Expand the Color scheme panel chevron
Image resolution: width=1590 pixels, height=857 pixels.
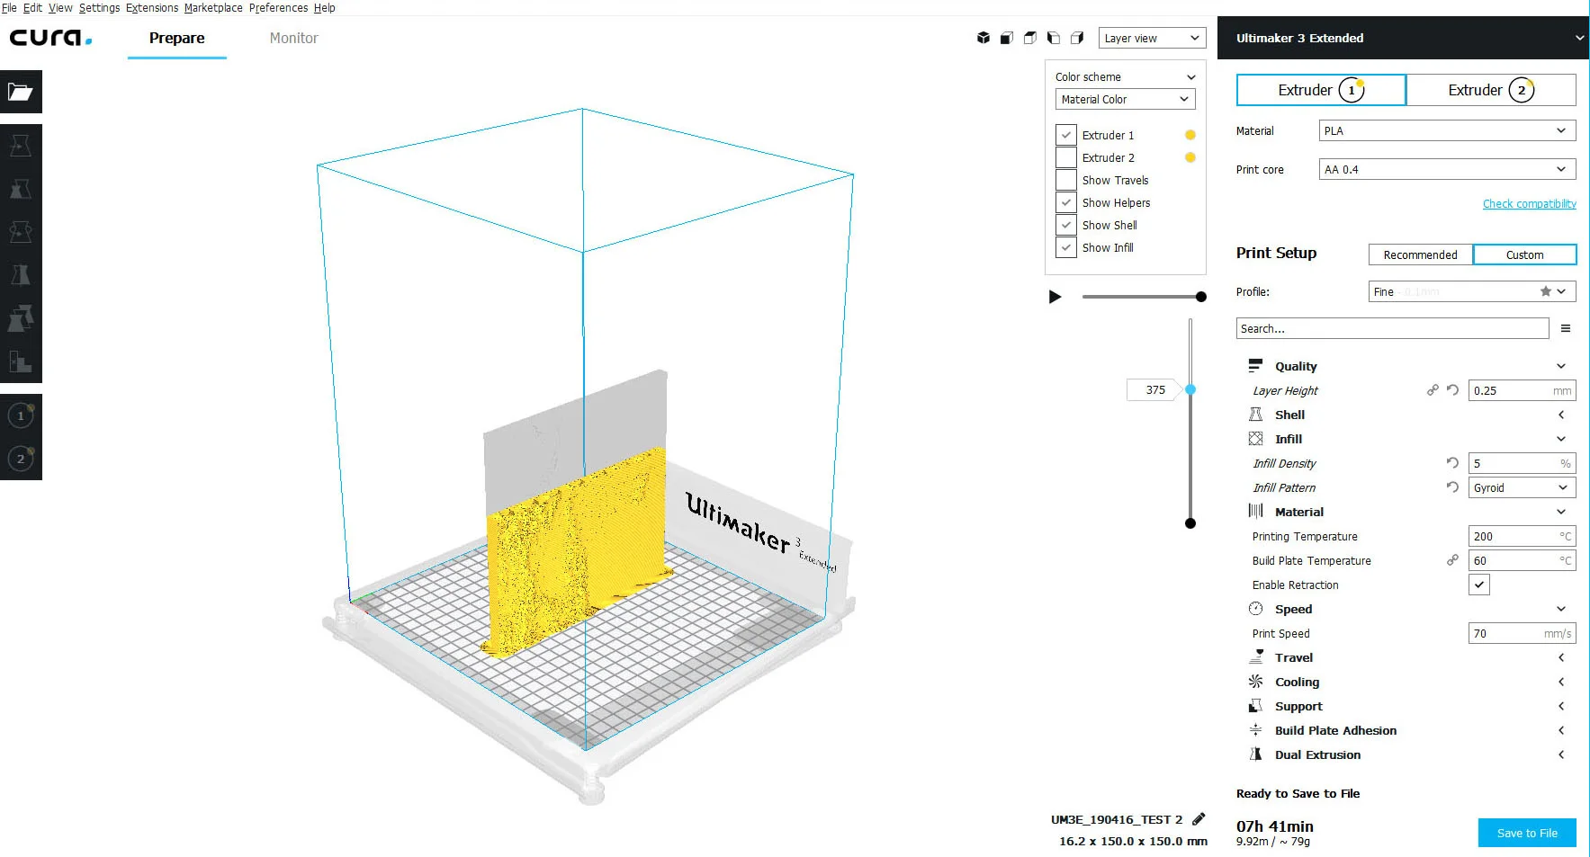pos(1191,77)
